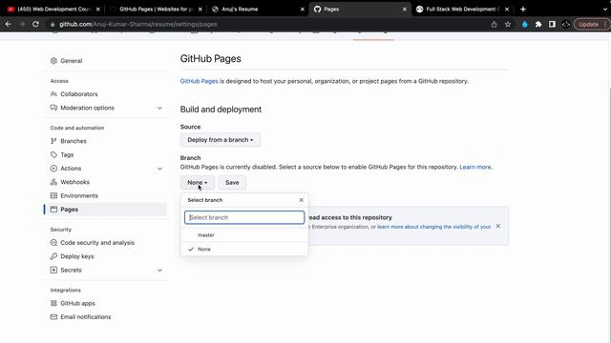The width and height of the screenshot is (611, 343).
Task: Switch to GitHub Pages Websites tab
Action: point(156,9)
